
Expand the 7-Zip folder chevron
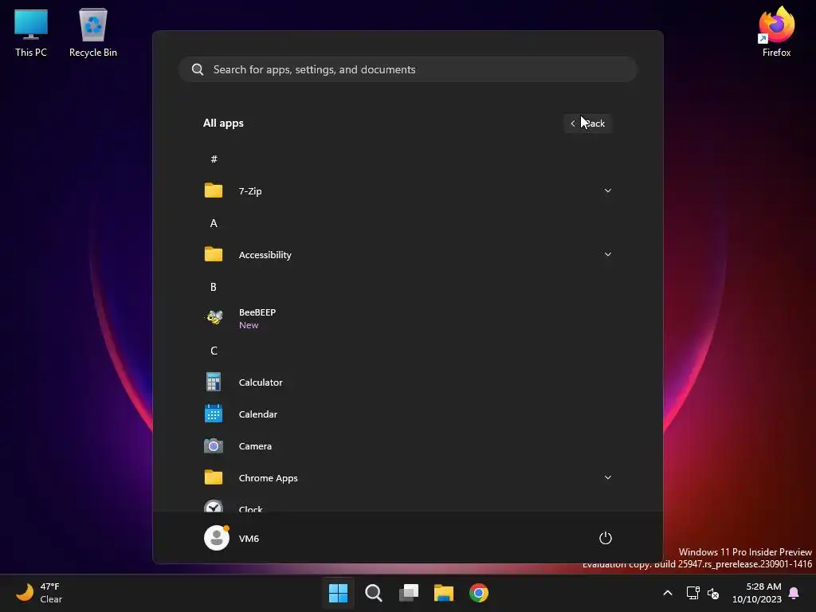pyautogui.click(x=608, y=190)
